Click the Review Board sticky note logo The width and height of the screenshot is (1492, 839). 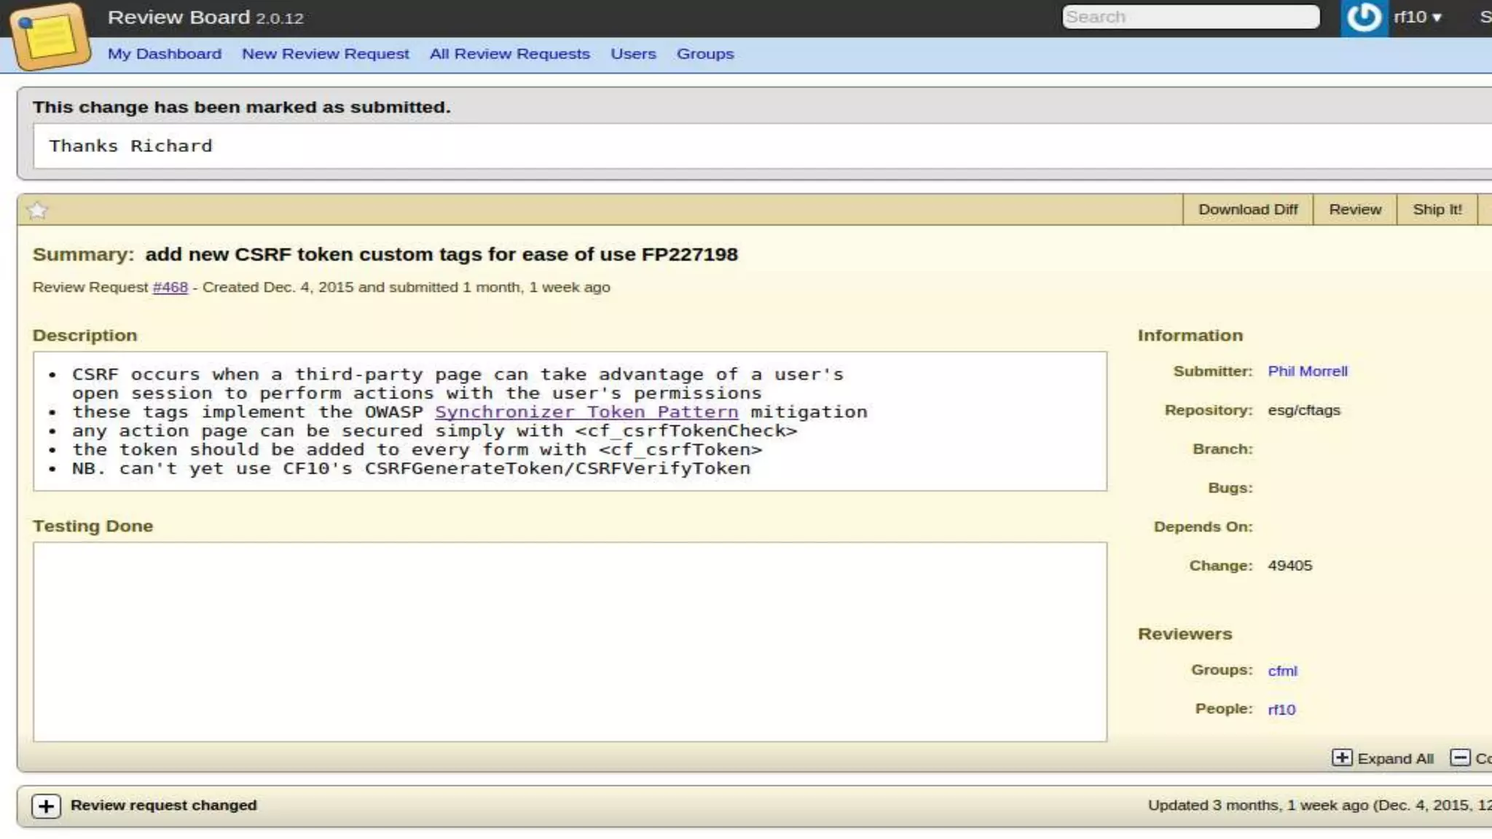(x=50, y=36)
